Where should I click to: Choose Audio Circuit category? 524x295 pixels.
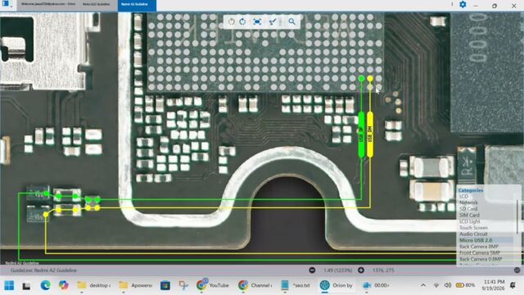pyautogui.click(x=473, y=234)
